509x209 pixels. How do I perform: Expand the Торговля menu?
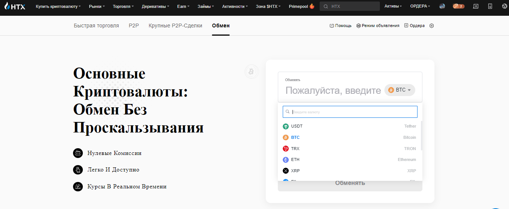[123, 6]
